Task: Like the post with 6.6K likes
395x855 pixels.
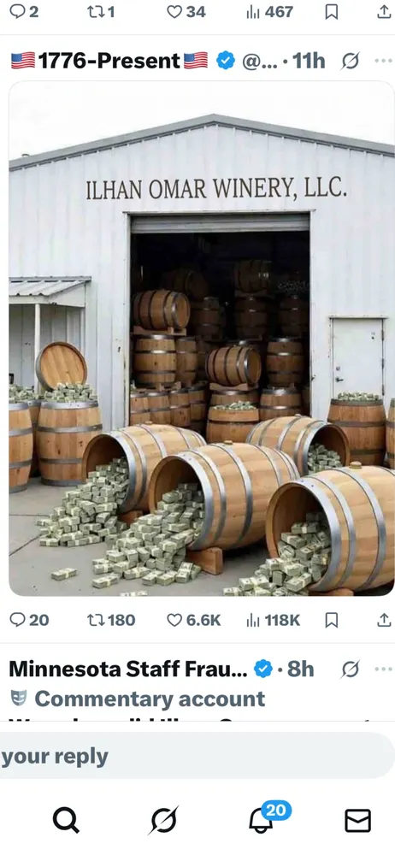Action: point(194,620)
